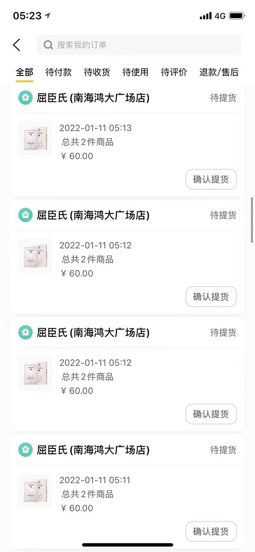Tap location arrow beside the clock
Image resolution: width=255 pixels, height=552 pixels.
click(48, 15)
